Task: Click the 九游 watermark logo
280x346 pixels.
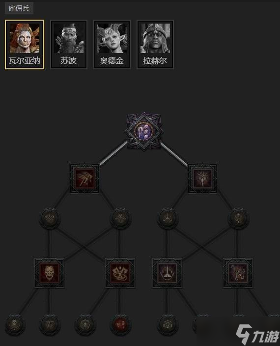Action: pyautogui.click(x=256, y=334)
